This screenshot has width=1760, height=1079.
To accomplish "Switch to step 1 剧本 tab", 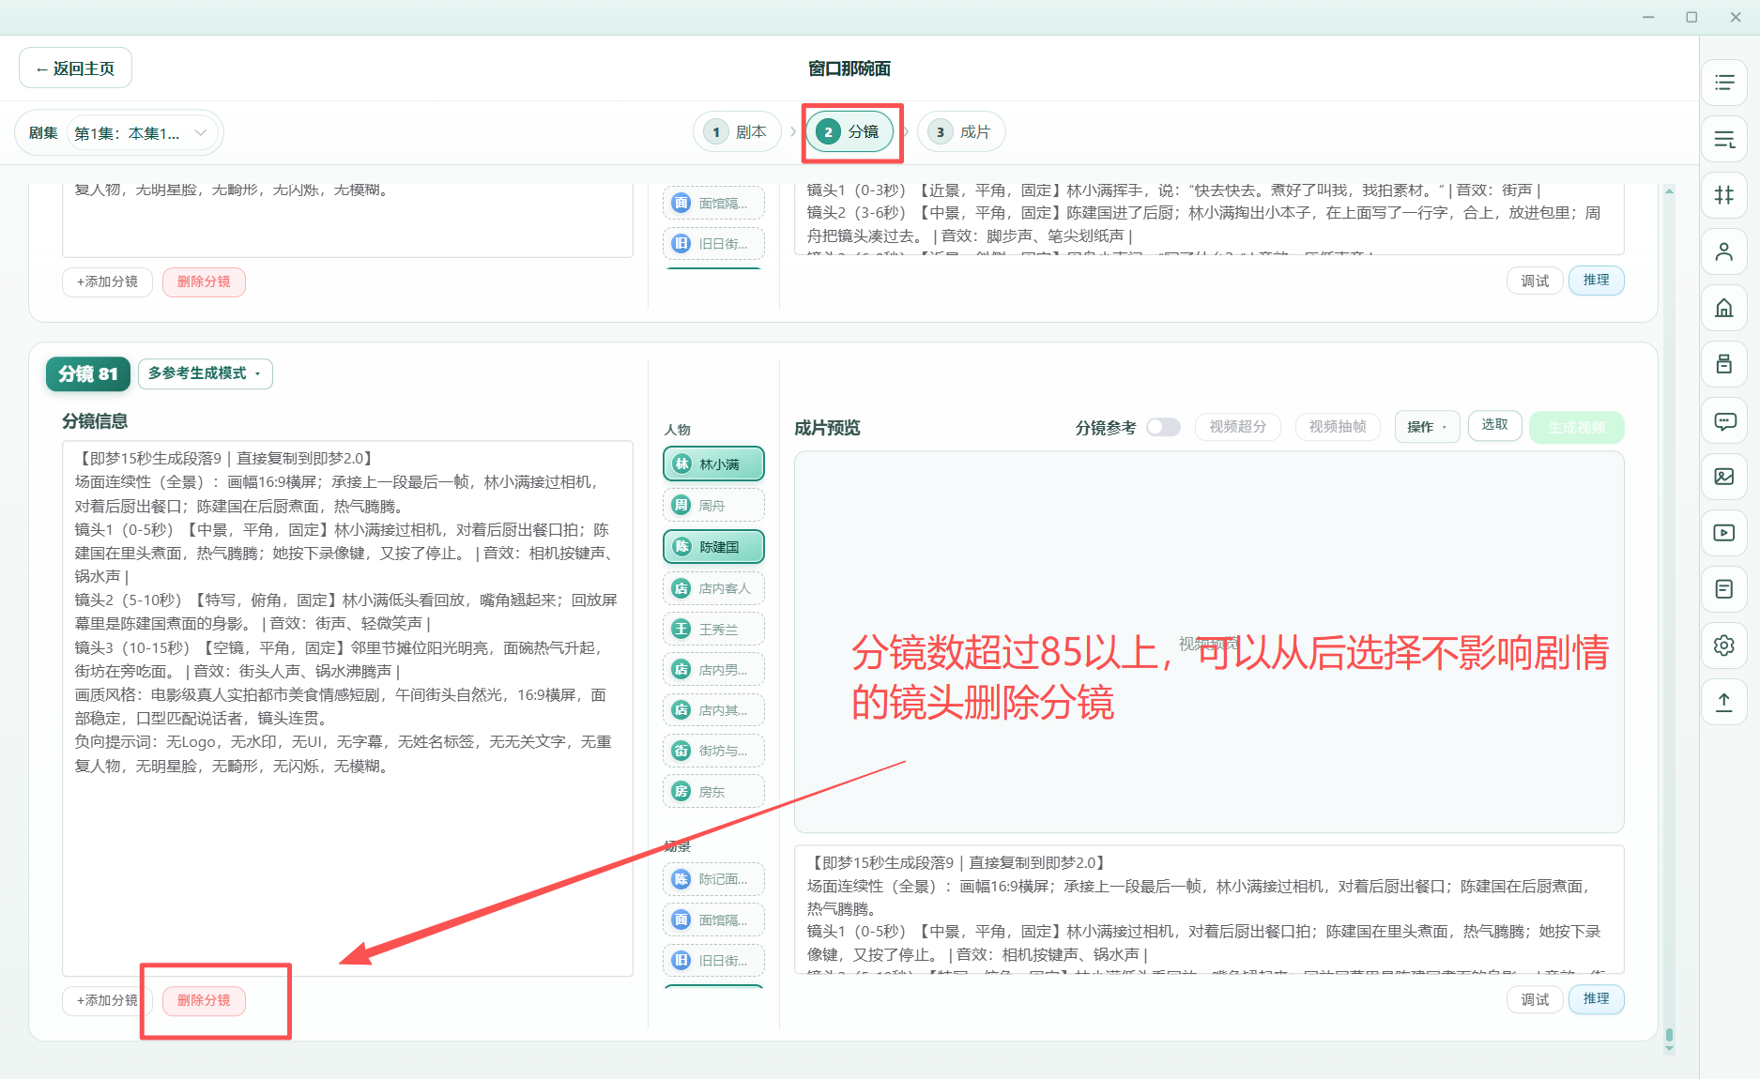I will click(737, 132).
